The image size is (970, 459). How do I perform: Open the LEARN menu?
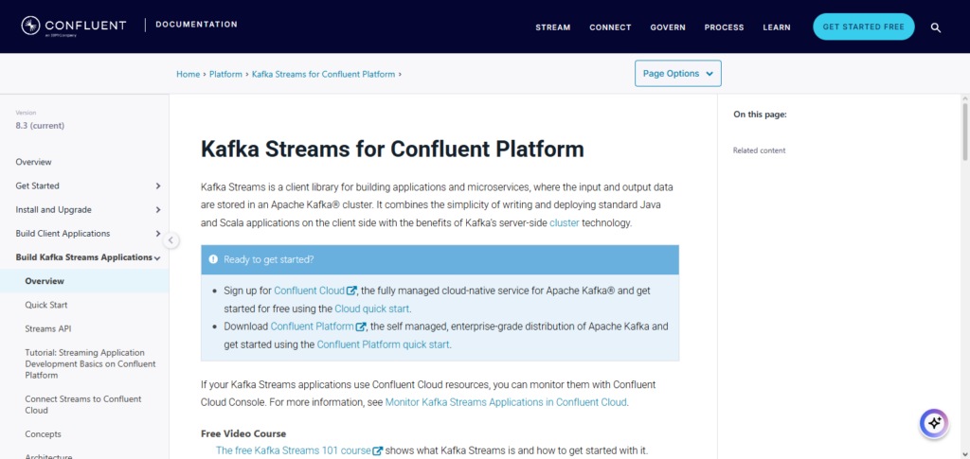click(x=777, y=27)
